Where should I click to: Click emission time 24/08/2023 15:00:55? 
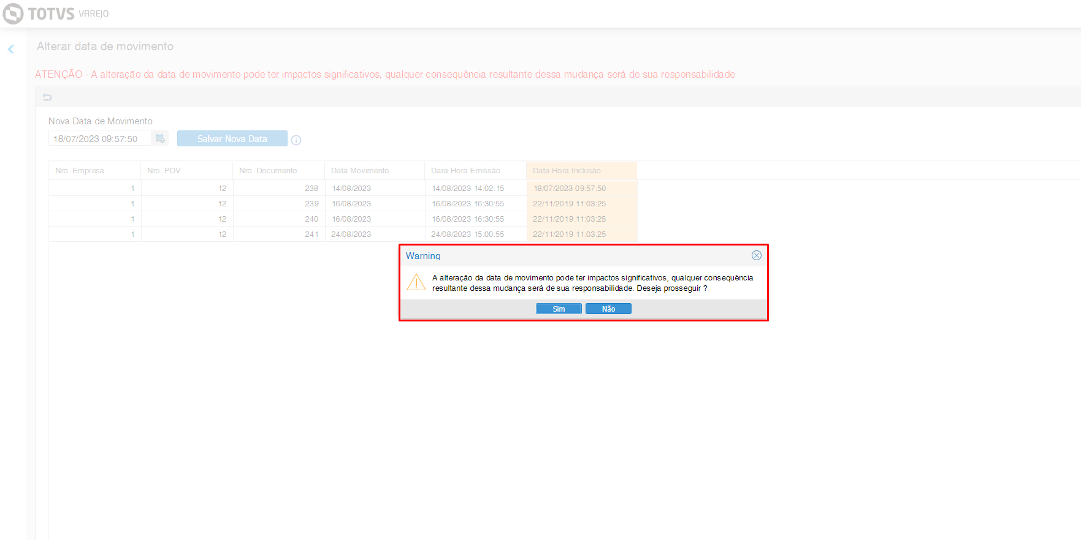click(x=476, y=234)
